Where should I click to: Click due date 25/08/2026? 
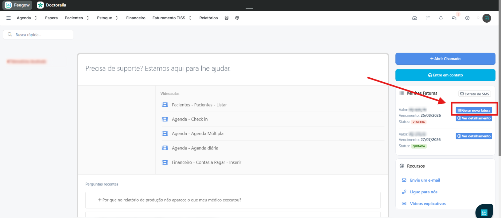[431, 116]
